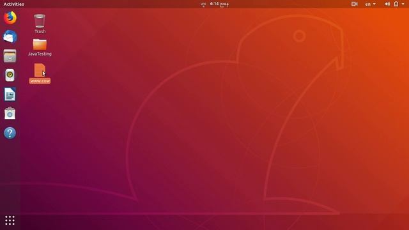This screenshot has height=230, width=409.
Task: Show Applications grid button
Action: tap(10, 220)
